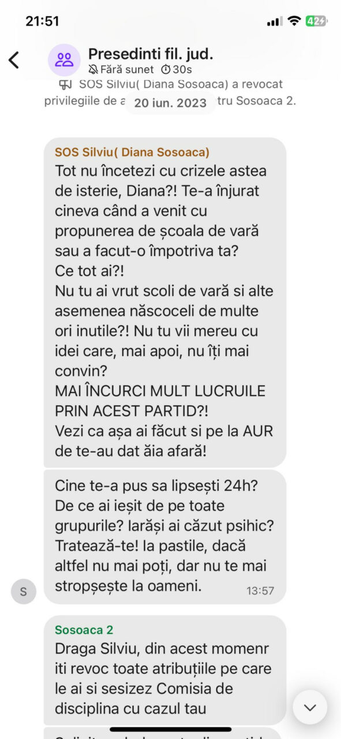The height and width of the screenshot is (739, 341).
Task: Tap the cellular signal bars icon
Action: (275, 21)
